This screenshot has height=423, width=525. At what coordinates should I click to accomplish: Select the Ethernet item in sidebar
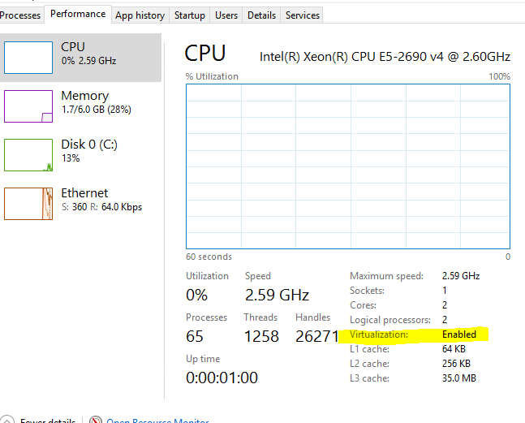[x=84, y=193]
